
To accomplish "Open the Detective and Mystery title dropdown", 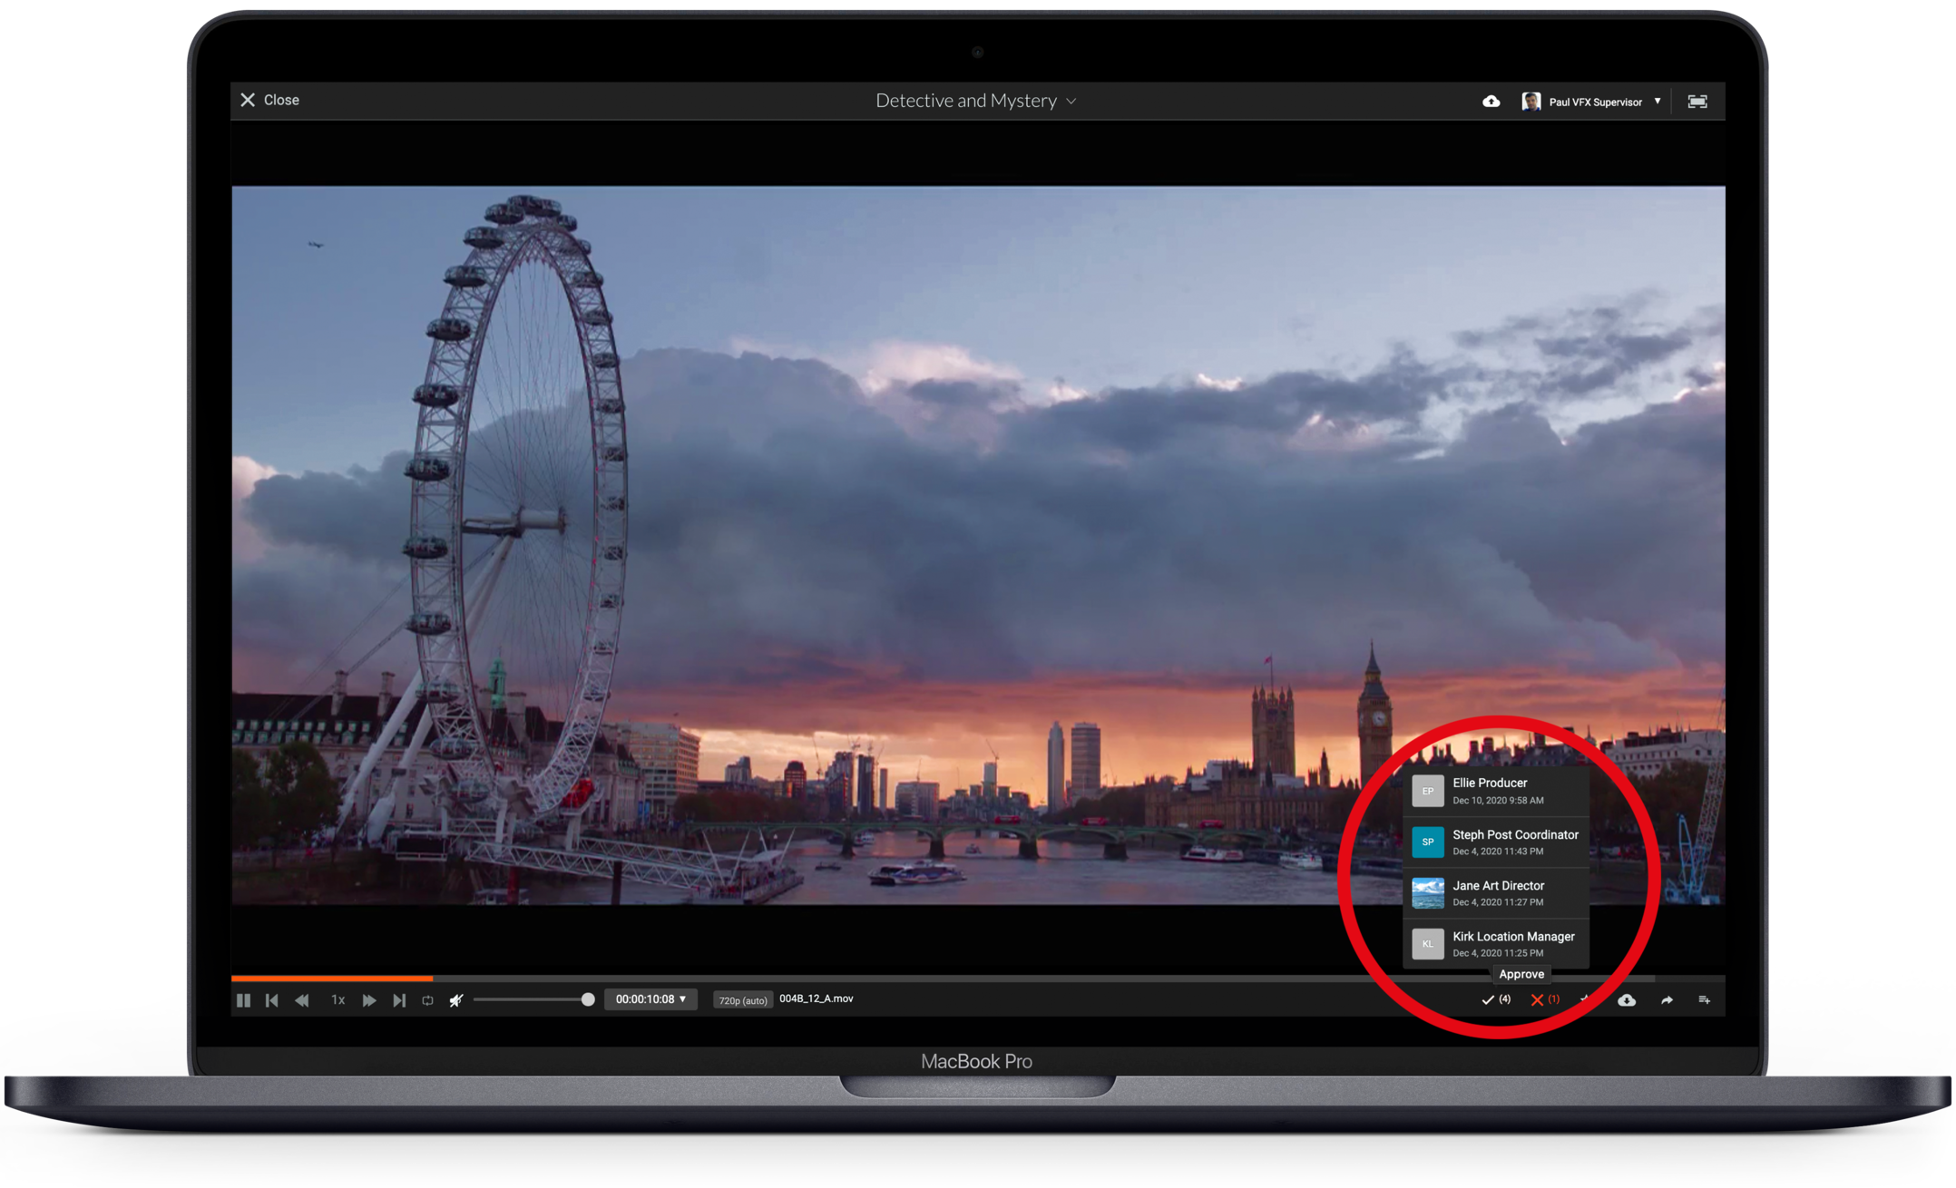I will pyautogui.click(x=976, y=101).
